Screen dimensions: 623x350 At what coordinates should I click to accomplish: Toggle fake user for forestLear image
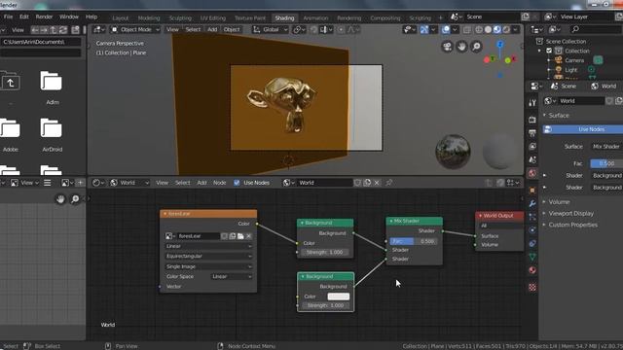coord(224,236)
